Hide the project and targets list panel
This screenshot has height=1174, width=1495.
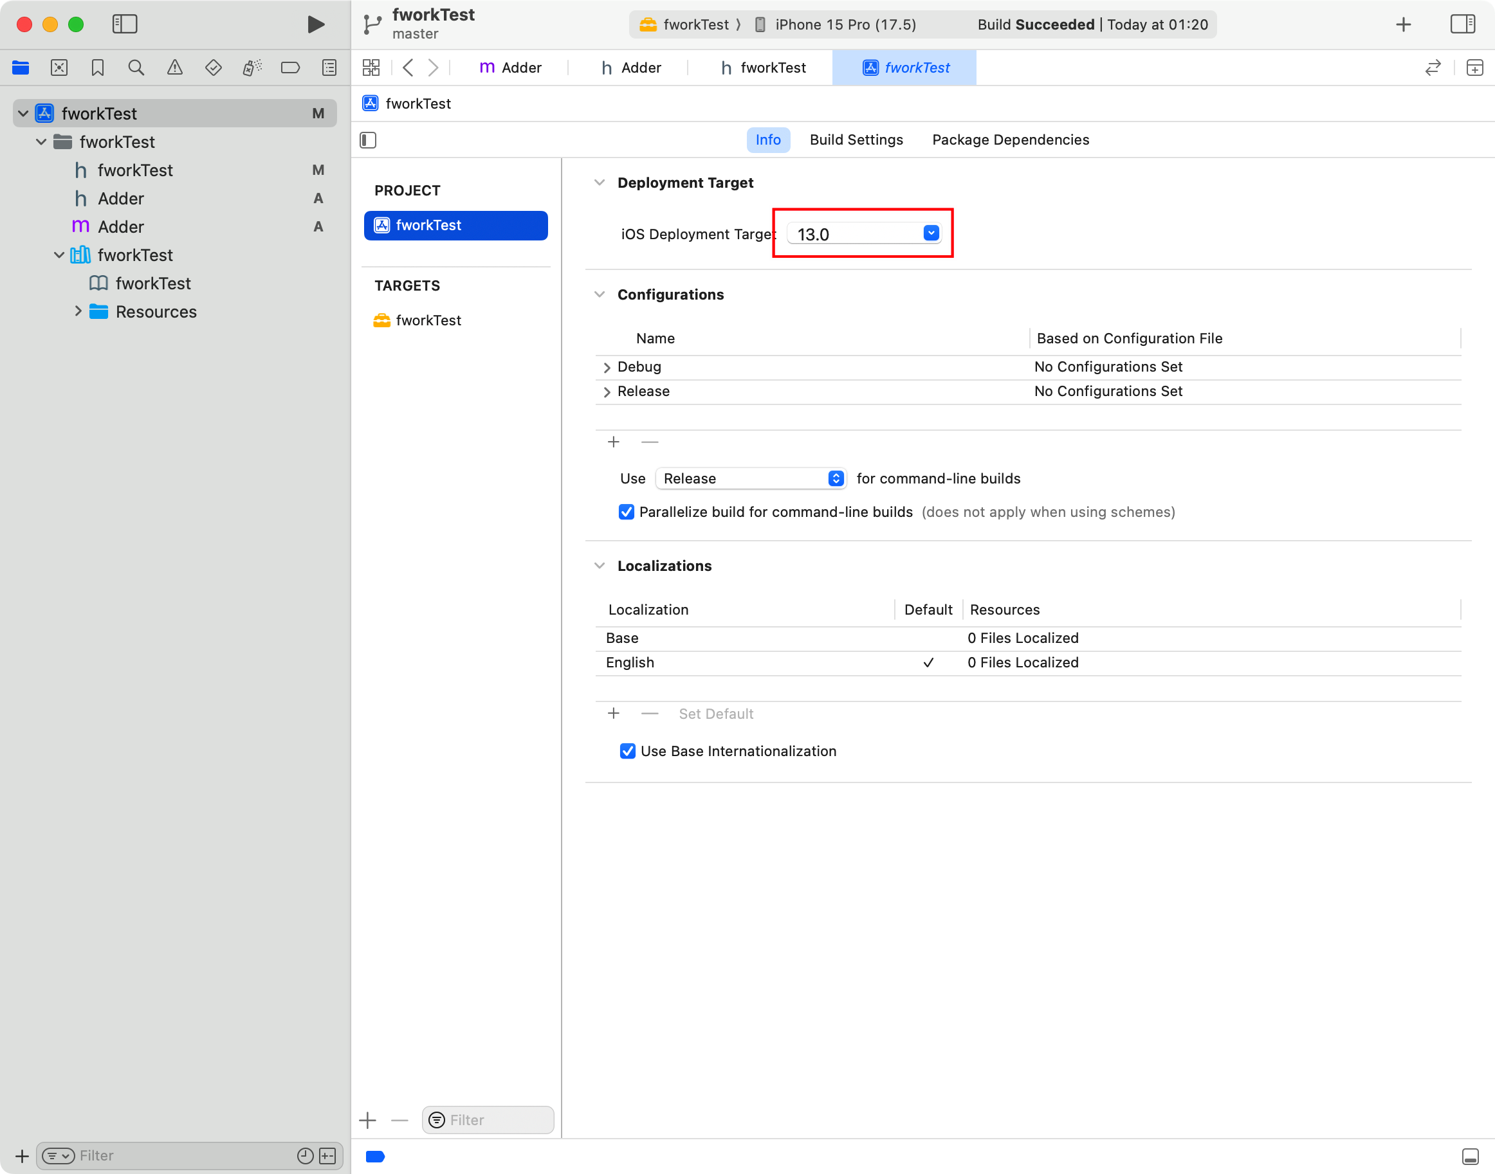pos(368,140)
